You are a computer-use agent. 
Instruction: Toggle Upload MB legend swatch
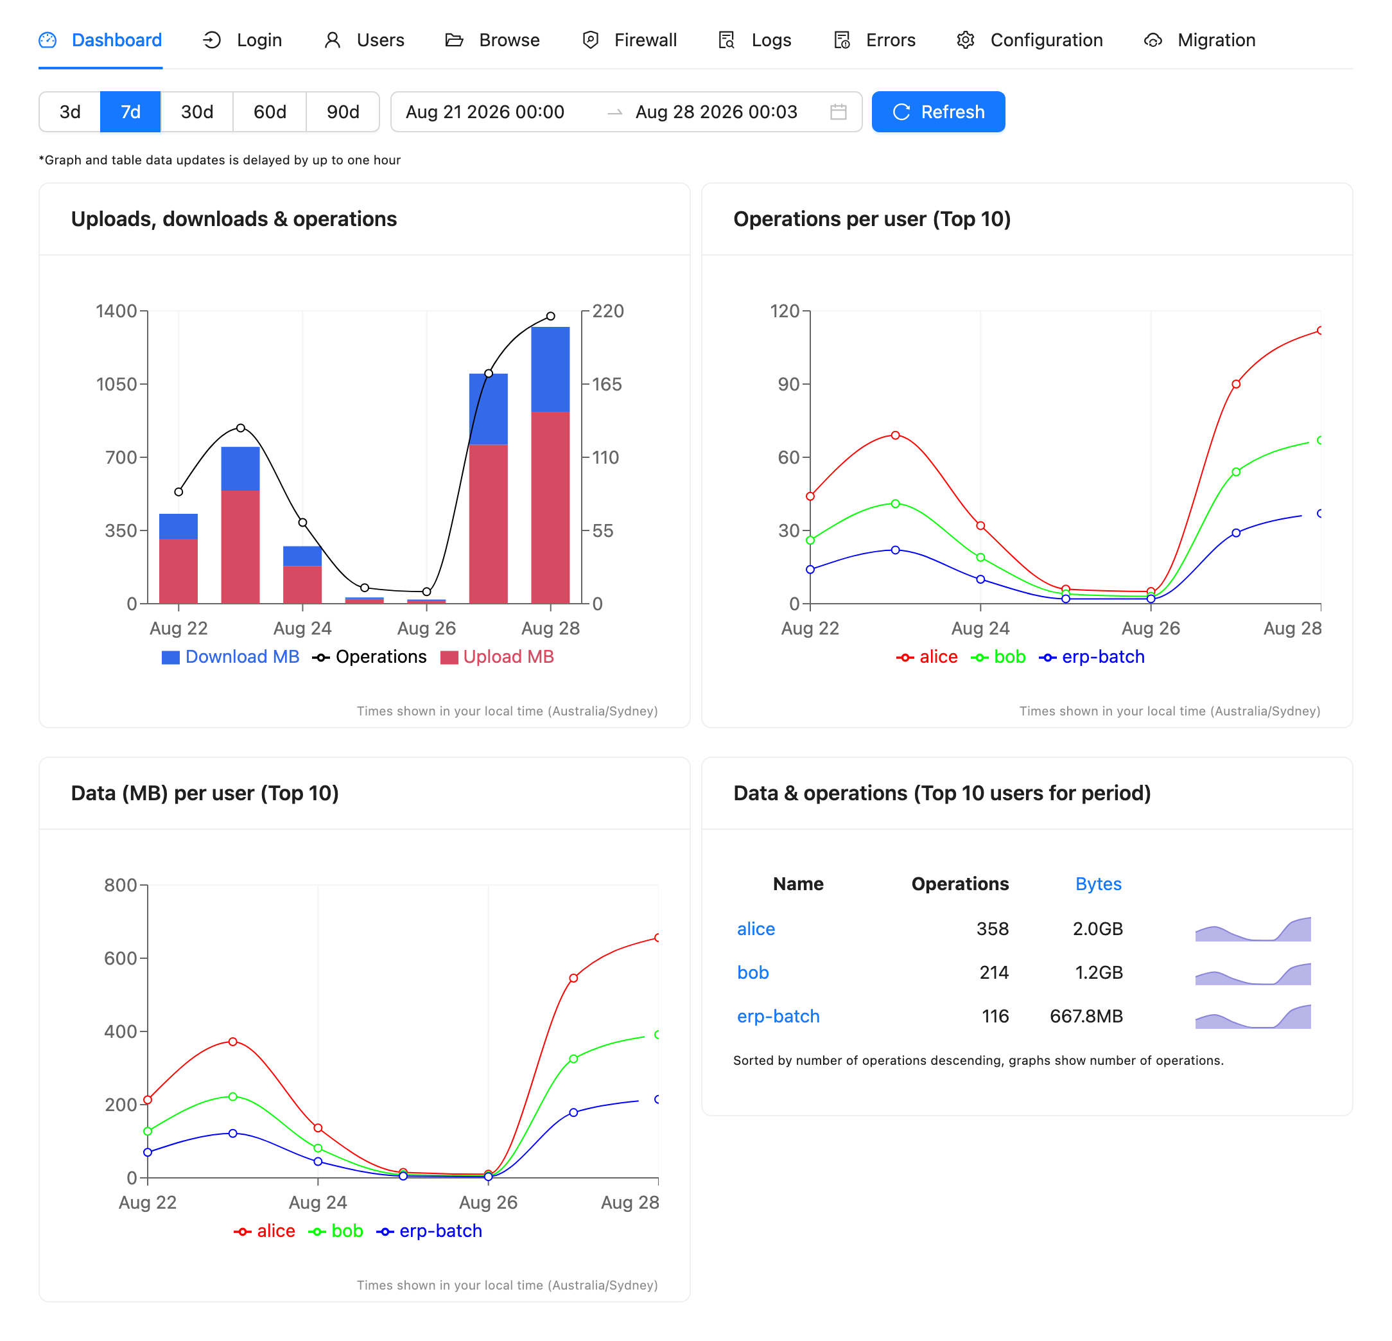pyautogui.click(x=449, y=657)
